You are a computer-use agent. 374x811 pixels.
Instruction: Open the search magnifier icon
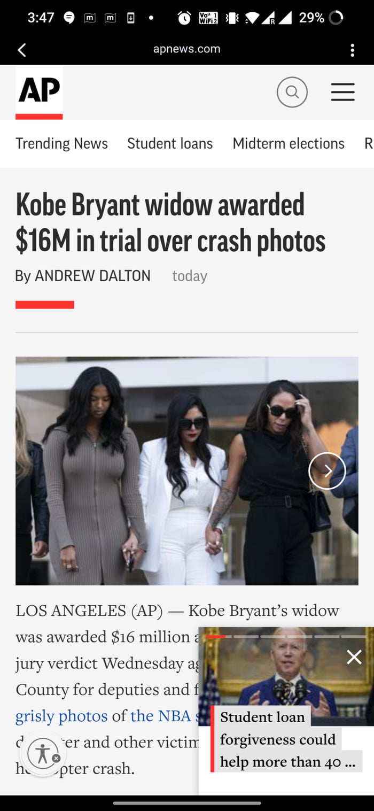coord(292,92)
